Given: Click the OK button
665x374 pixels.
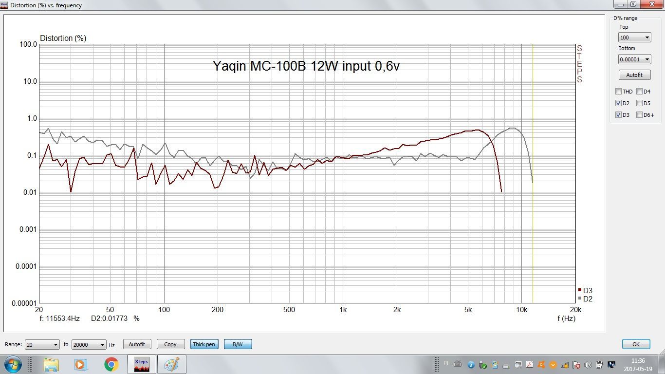Looking at the screenshot, I should [636, 344].
